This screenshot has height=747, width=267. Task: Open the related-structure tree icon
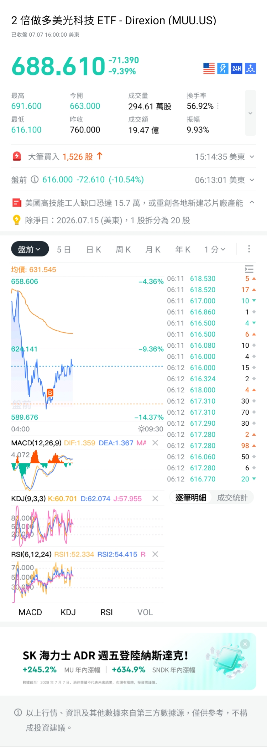[251, 68]
